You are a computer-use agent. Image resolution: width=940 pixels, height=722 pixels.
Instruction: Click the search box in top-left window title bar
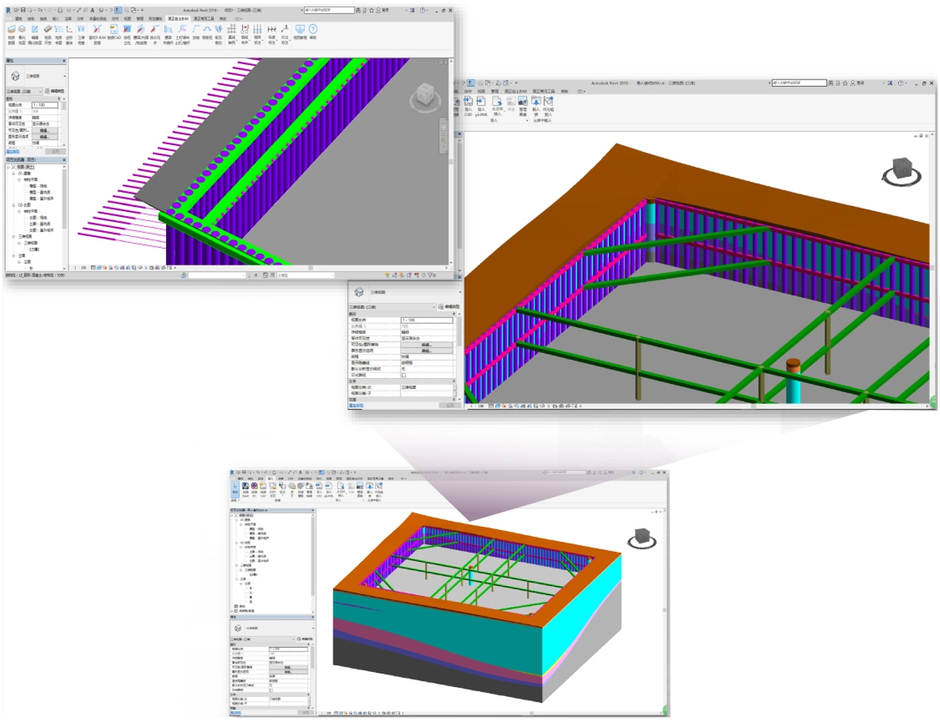point(322,10)
